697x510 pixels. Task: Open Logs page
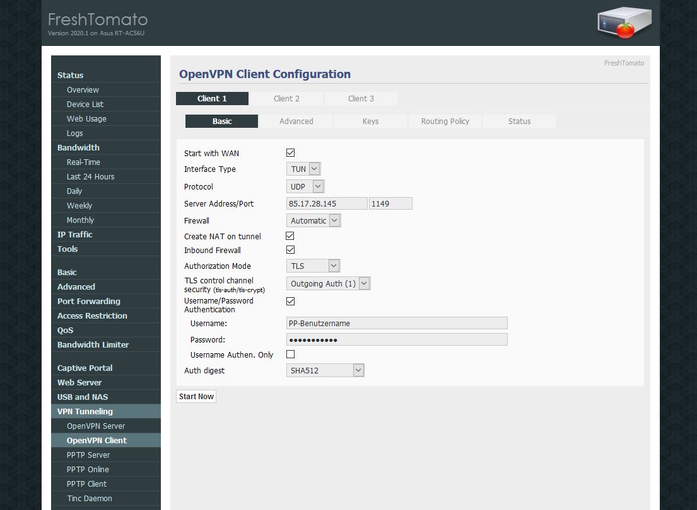tap(106, 133)
